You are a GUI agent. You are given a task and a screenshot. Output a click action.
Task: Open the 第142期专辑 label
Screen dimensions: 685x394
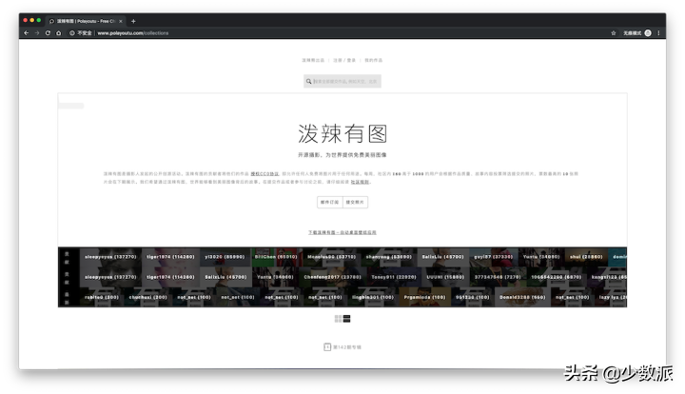click(x=347, y=347)
